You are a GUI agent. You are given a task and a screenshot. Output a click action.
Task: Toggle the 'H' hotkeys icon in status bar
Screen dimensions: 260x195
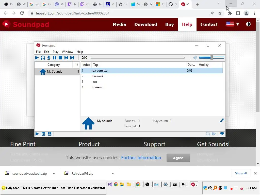pyautogui.click(x=43, y=134)
